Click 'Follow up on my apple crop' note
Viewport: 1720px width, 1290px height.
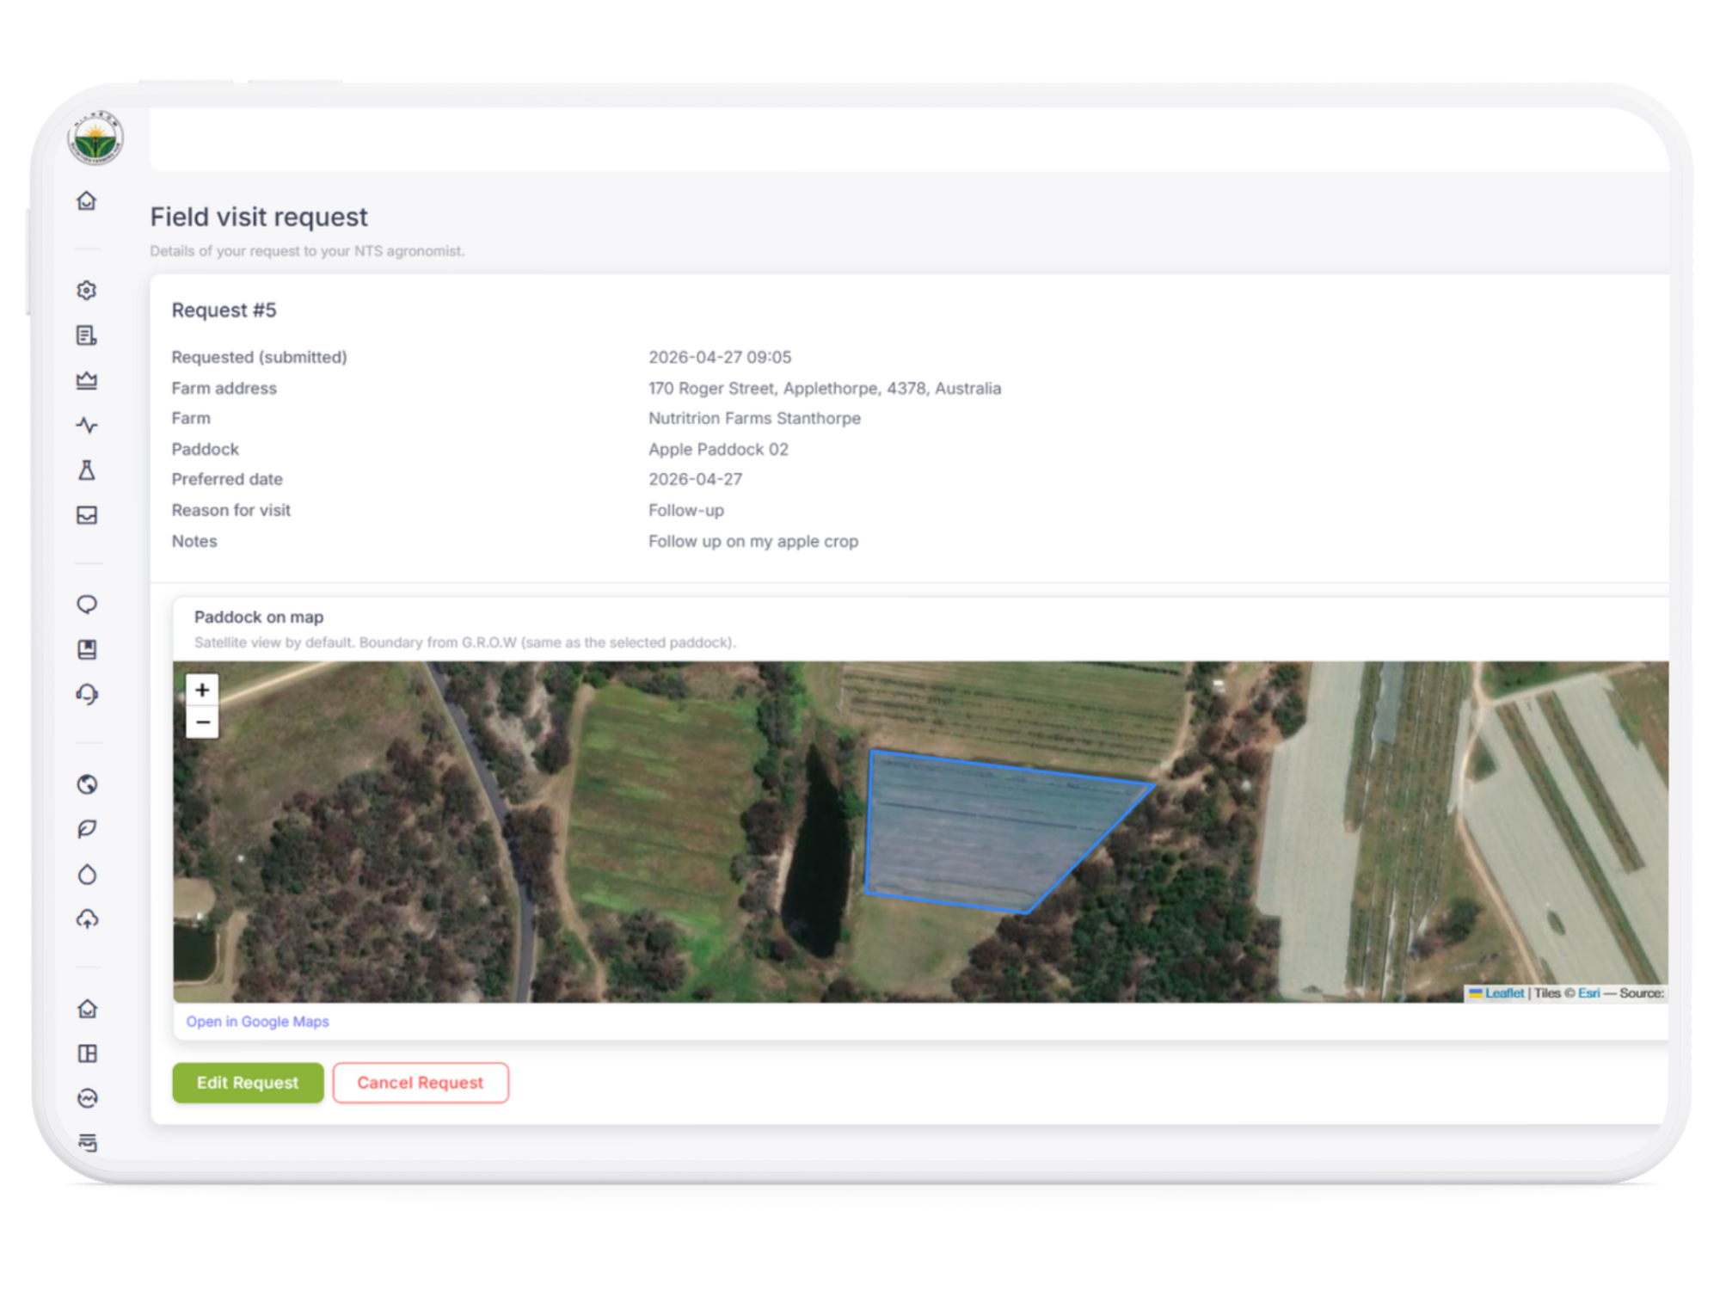pos(753,541)
